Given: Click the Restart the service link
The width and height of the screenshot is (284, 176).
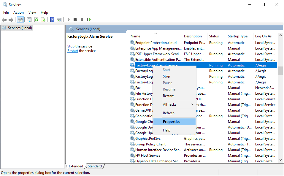Looking at the screenshot, I should click(72, 51).
